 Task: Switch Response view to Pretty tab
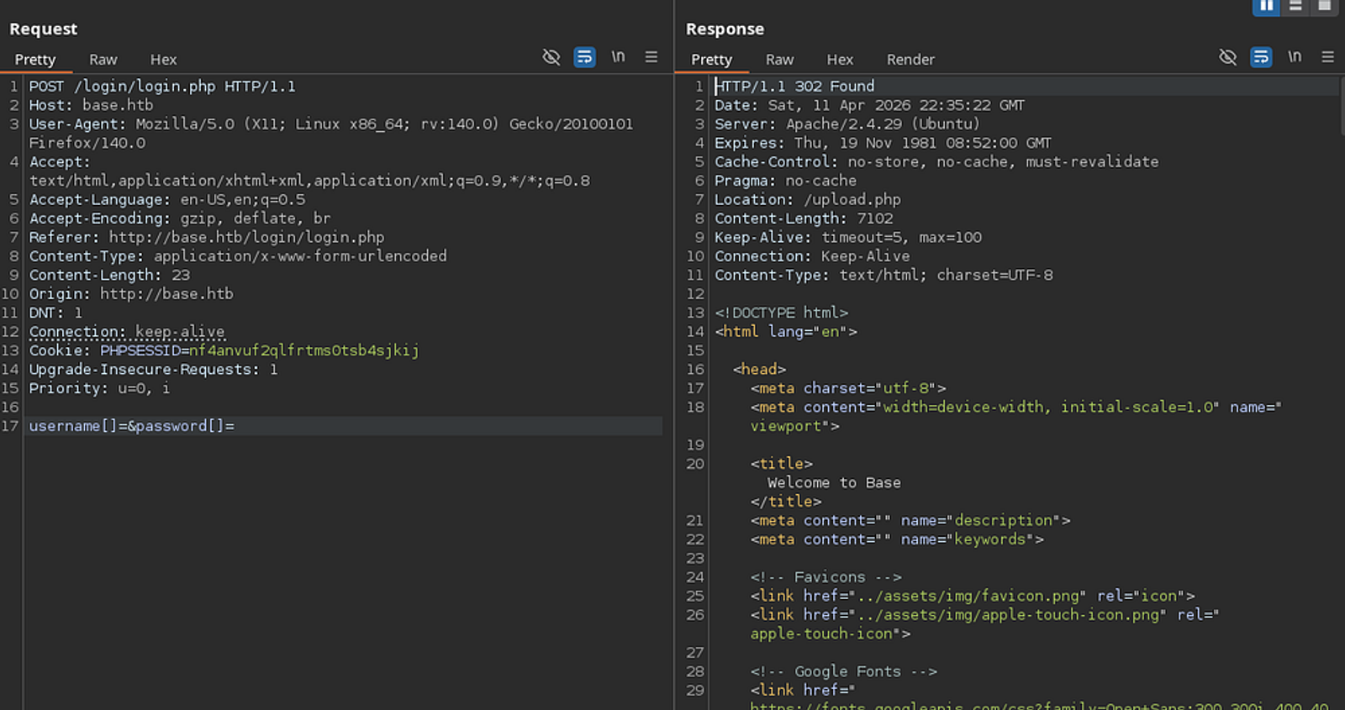712,60
